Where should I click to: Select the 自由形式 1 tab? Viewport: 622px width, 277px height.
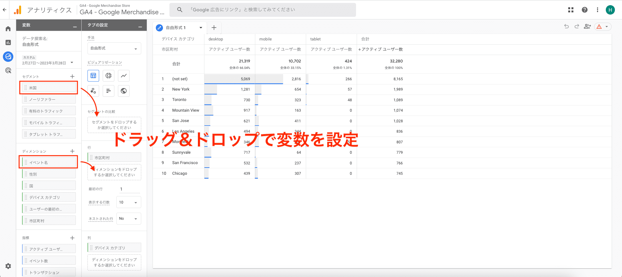176,28
